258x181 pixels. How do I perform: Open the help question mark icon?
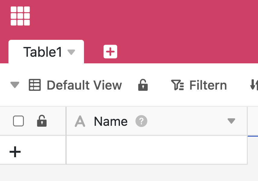(x=141, y=121)
